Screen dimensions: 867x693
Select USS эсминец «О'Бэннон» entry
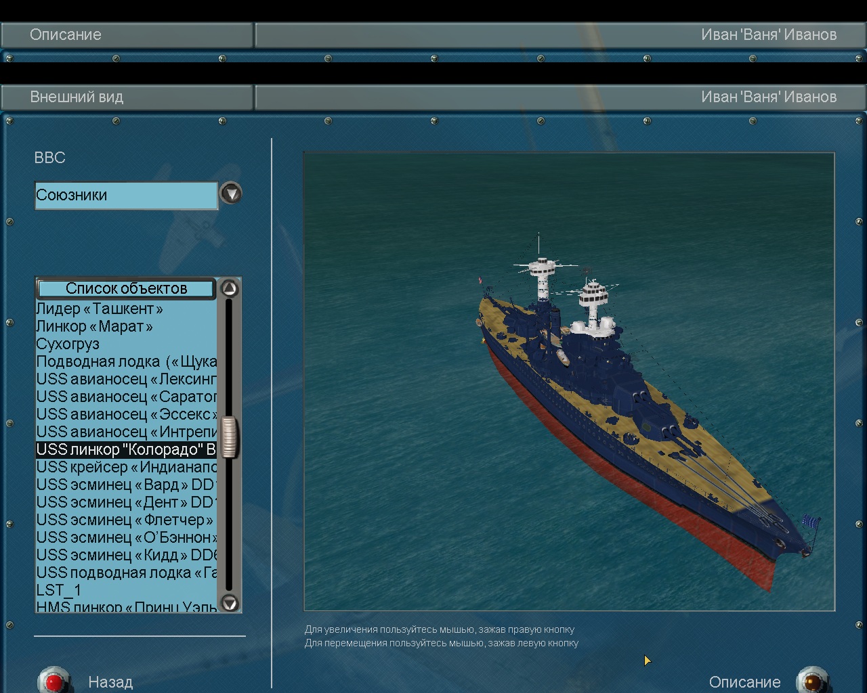(x=126, y=538)
